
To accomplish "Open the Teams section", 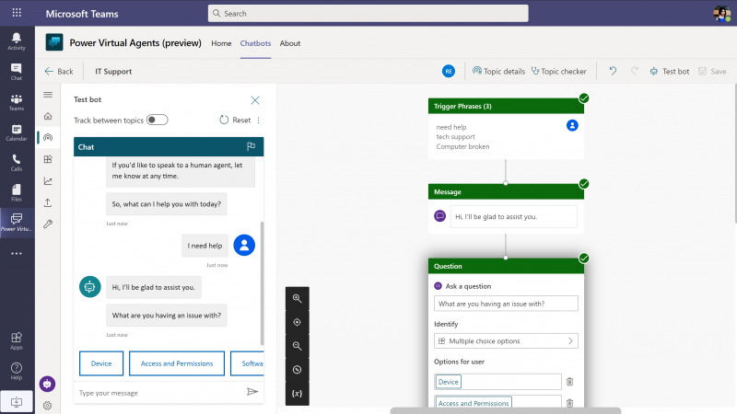I will tap(17, 102).
